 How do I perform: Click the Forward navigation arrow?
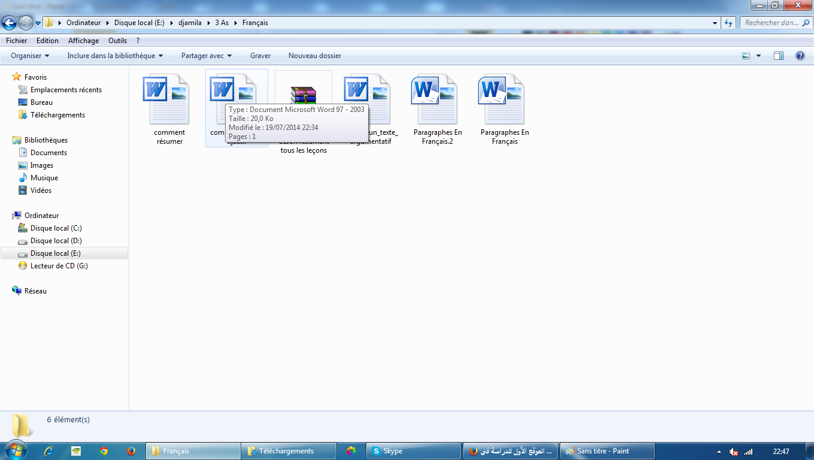26,23
